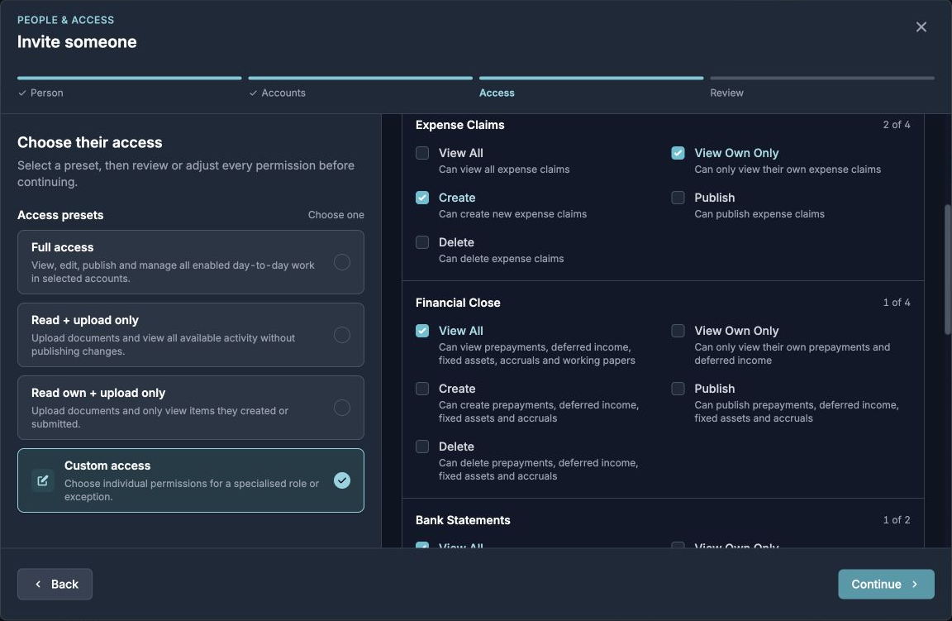This screenshot has width=952, height=621.
Task: Uncheck Expense Claims View Own Only
Action: 678,153
